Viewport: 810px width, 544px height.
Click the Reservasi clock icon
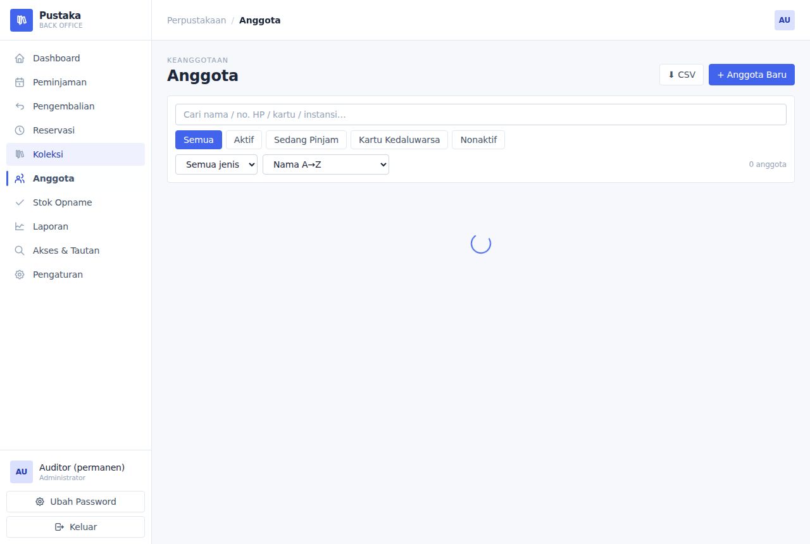pyautogui.click(x=20, y=130)
